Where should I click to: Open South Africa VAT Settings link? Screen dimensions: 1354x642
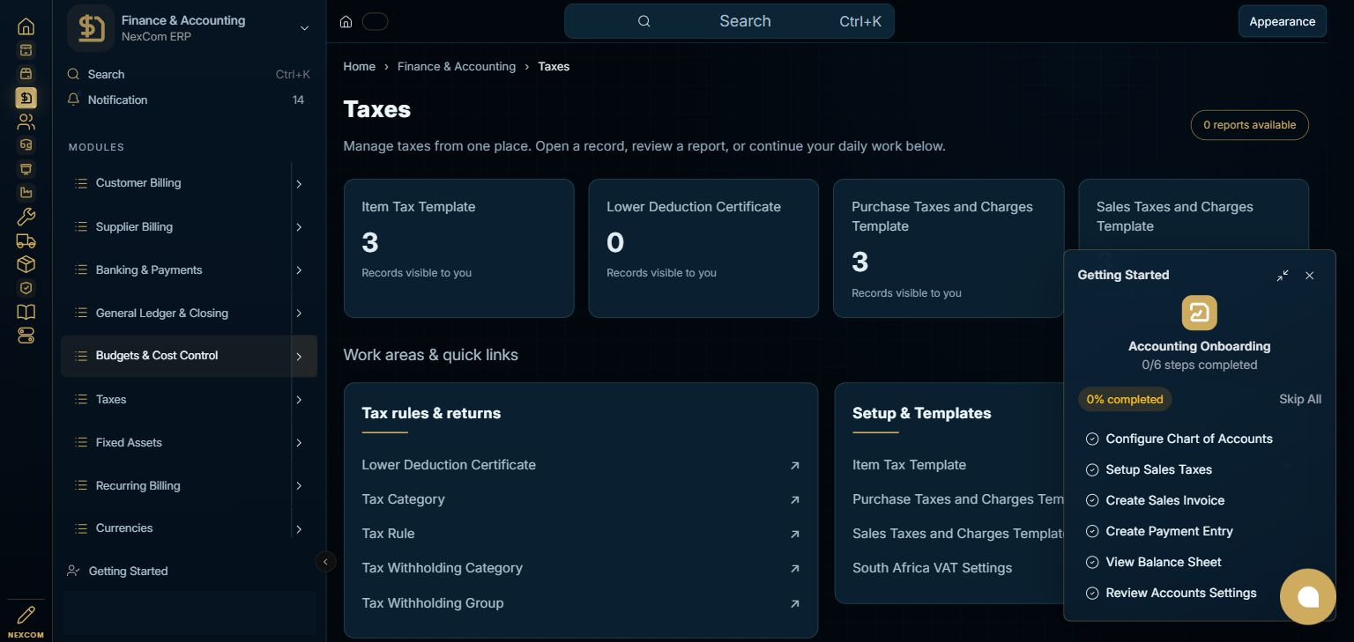[932, 568]
